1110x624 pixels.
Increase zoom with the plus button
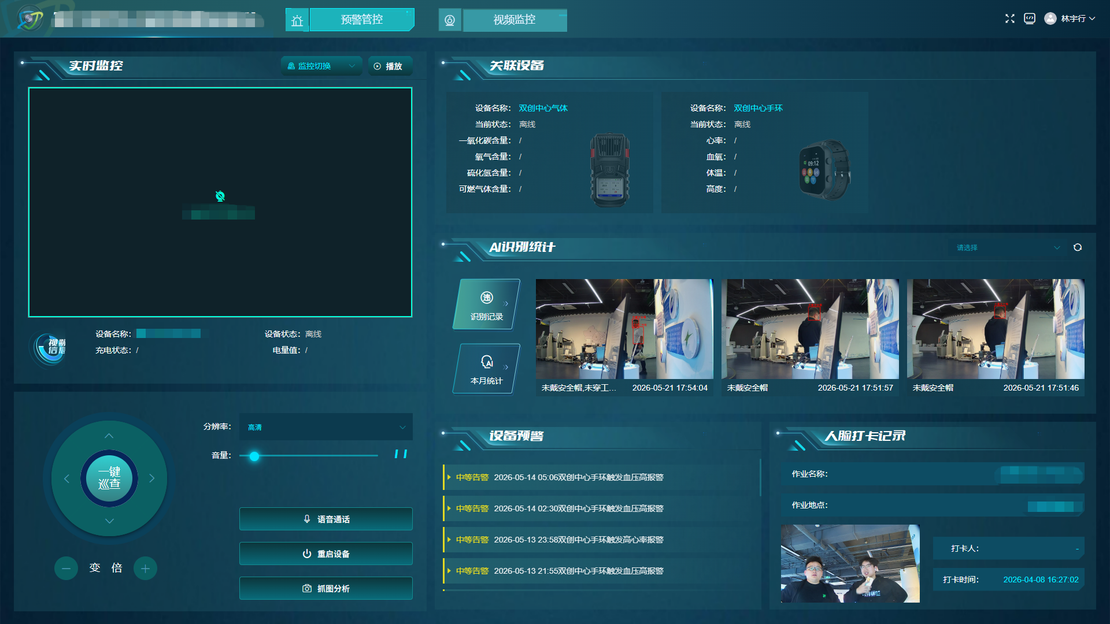145,569
